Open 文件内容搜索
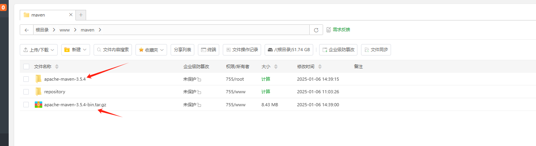The height and width of the screenshot is (146, 536). pyautogui.click(x=113, y=50)
